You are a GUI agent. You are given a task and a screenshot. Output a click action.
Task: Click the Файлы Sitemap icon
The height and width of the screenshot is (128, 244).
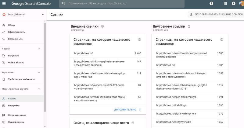tap(4, 63)
